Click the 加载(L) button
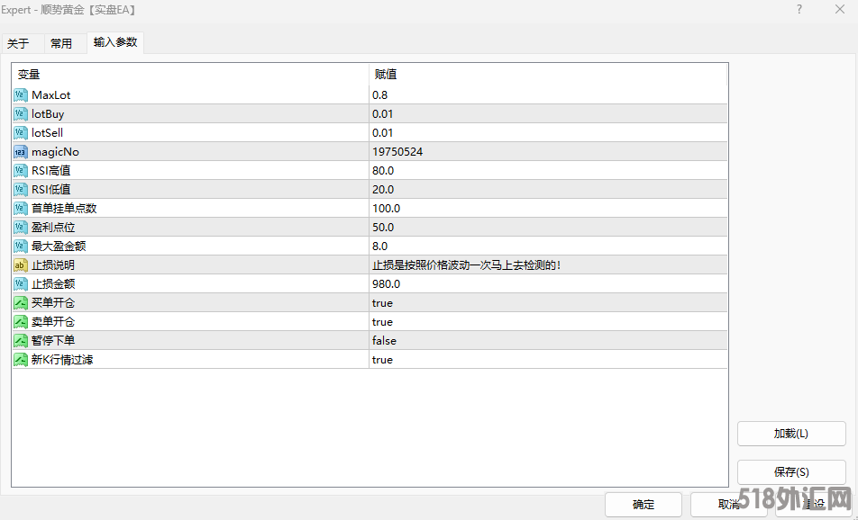Screen dimensions: 858x520 (791, 434)
